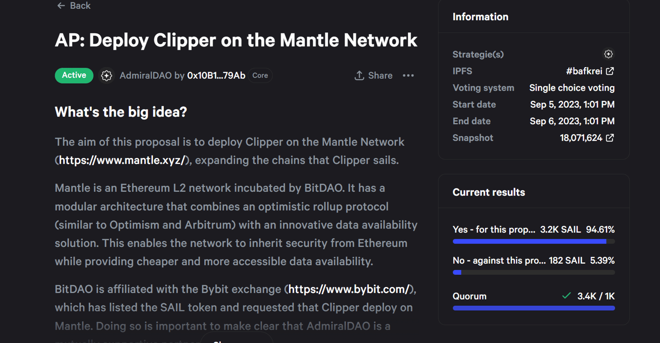Open the AdmiralDAO avatar icon
The image size is (660, 343).
click(106, 75)
